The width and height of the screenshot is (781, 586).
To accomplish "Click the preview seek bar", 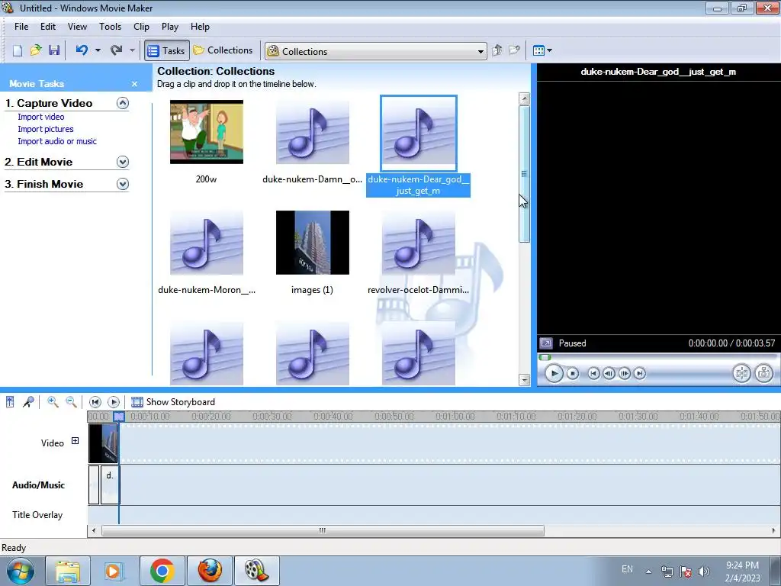I will (x=657, y=357).
